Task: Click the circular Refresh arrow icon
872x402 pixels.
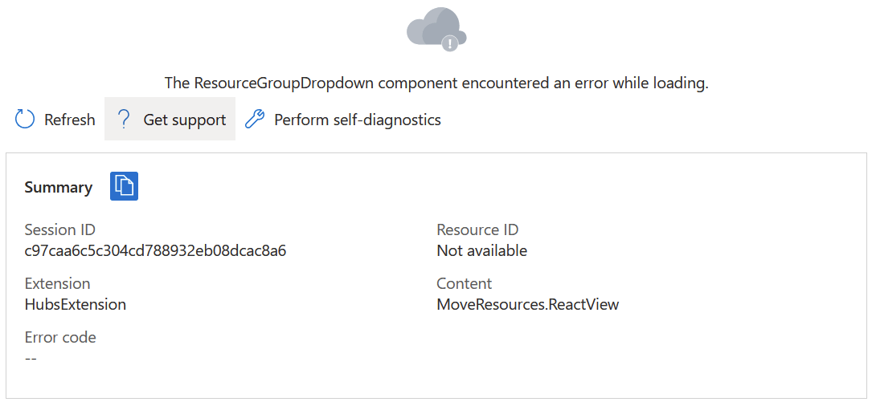Action: point(25,120)
